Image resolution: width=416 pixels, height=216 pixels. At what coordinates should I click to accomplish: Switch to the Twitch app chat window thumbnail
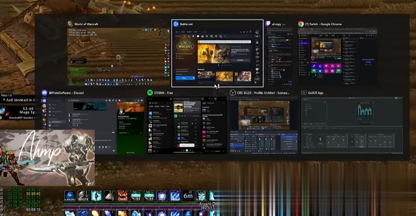click(279, 56)
